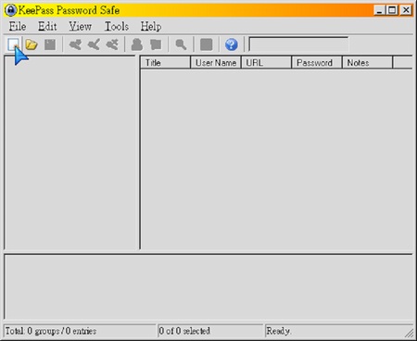Sort by the Title column header
The image size is (417, 341).
pos(165,63)
